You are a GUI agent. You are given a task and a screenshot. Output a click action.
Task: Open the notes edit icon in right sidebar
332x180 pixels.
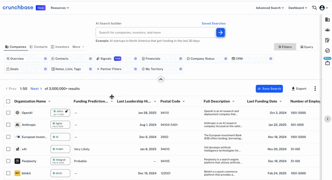pos(327,40)
